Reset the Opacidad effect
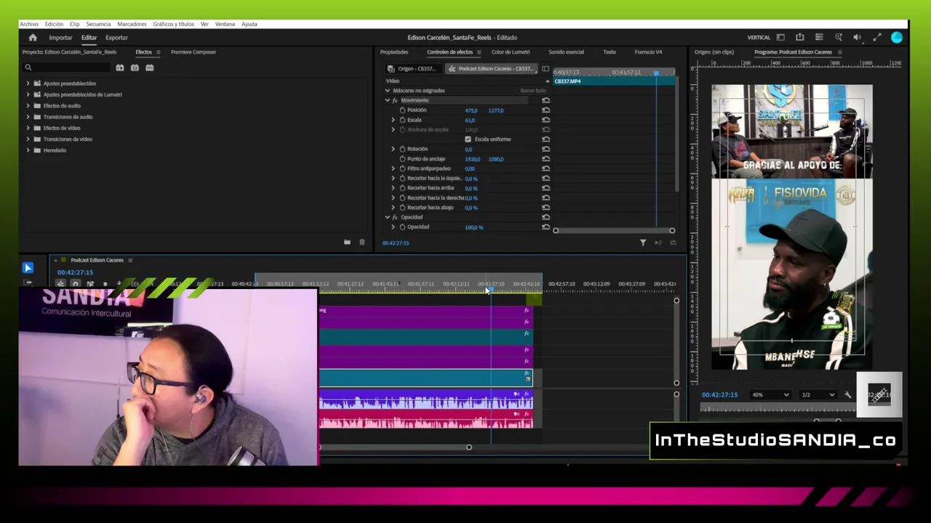Image resolution: width=931 pixels, height=523 pixels. click(546, 217)
